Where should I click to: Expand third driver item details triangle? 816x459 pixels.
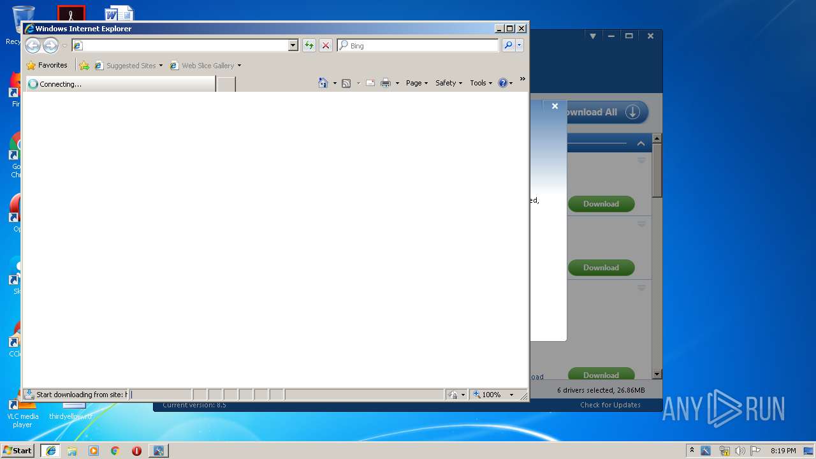coord(642,288)
